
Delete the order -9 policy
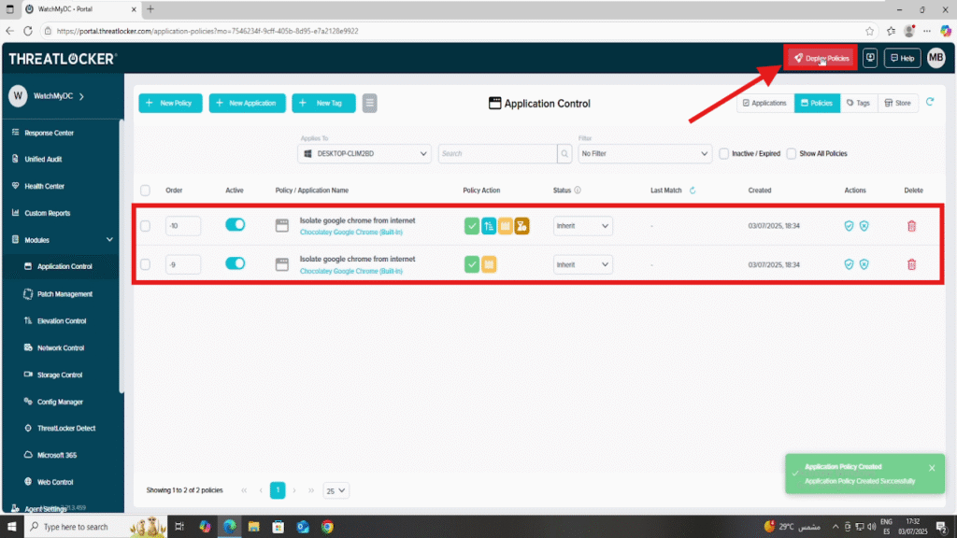911,264
